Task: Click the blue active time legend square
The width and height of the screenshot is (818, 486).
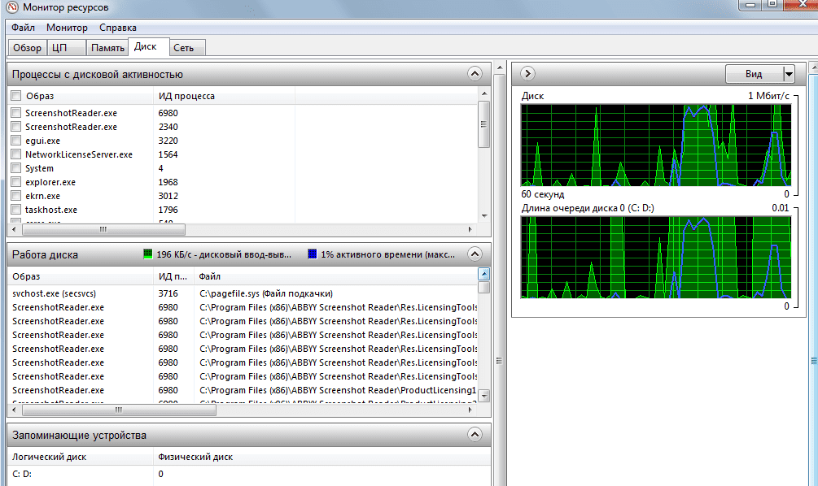Action: point(312,254)
